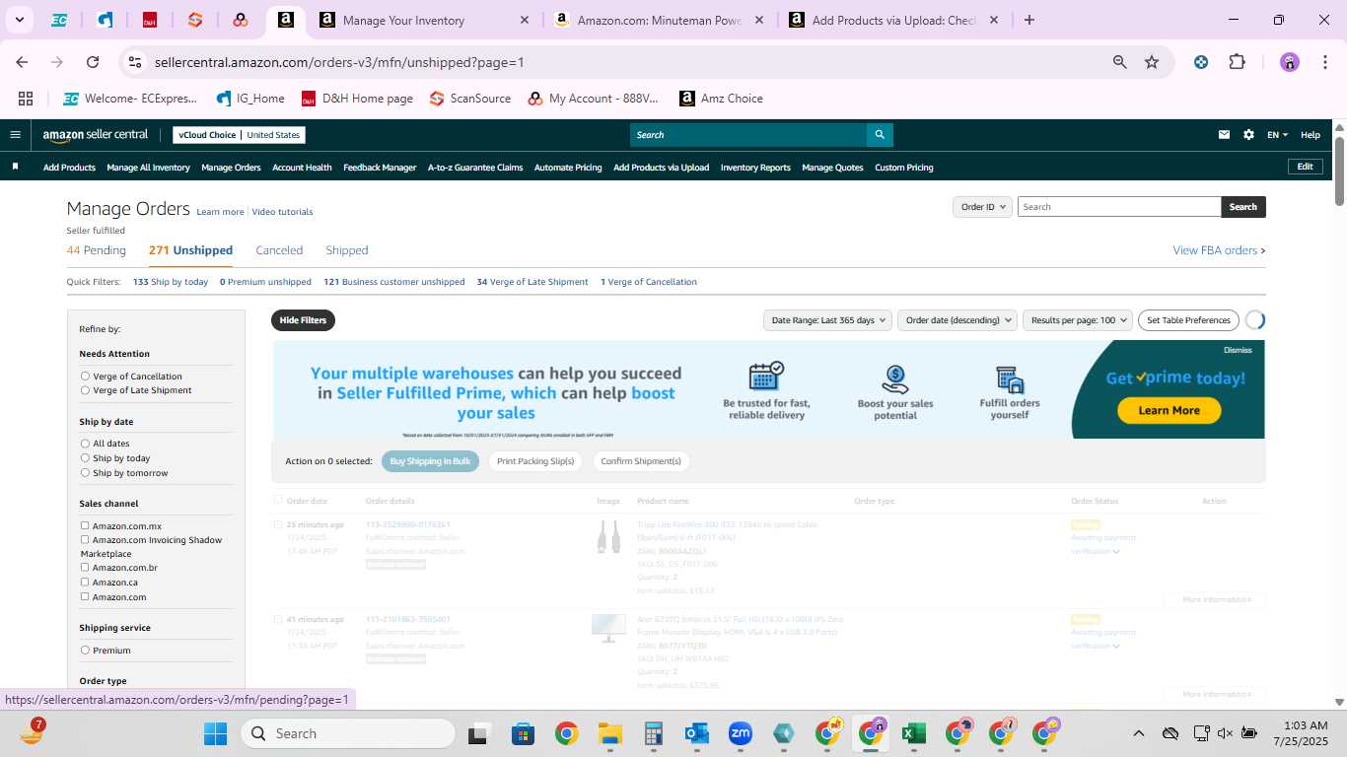This screenshot has height=757, width=1347.
Task: Check the Amazon.com.br sales channel
Action: click(85, 567)
